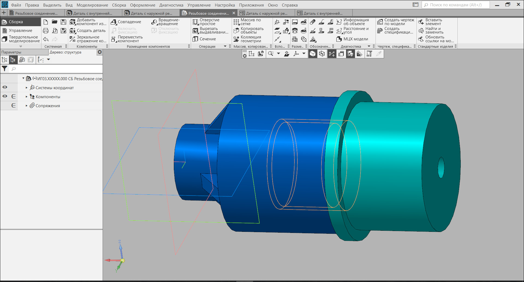Open the Section operation tool
Screen dimensions: 524x282
195,39
